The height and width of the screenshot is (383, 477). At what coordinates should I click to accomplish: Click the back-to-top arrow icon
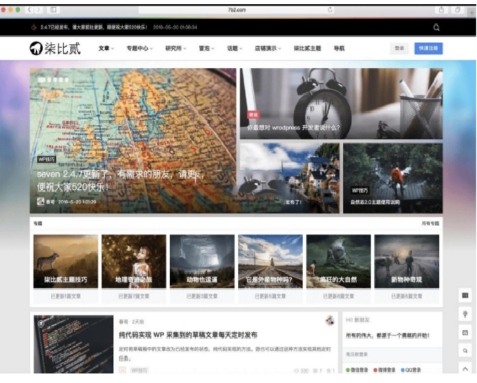click(465, 368)
